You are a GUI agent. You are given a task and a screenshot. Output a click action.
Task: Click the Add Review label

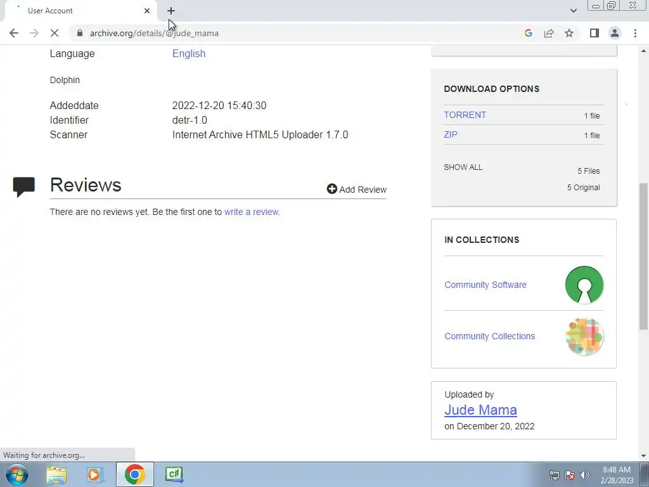363,189
